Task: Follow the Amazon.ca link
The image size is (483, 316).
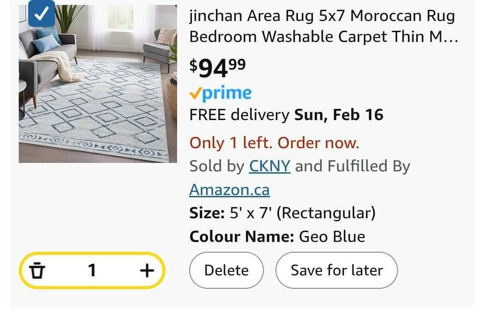Action: 229,190
